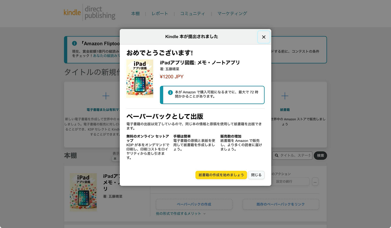Screen dimensions: 391x228
Task: Open the コミュニティ navigation tab
Action: point(192,13)
